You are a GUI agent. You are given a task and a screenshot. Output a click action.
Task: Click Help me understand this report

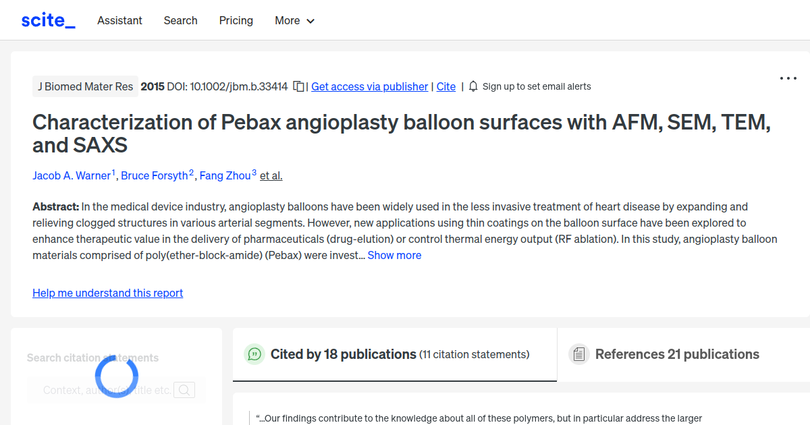click(107, 293)
